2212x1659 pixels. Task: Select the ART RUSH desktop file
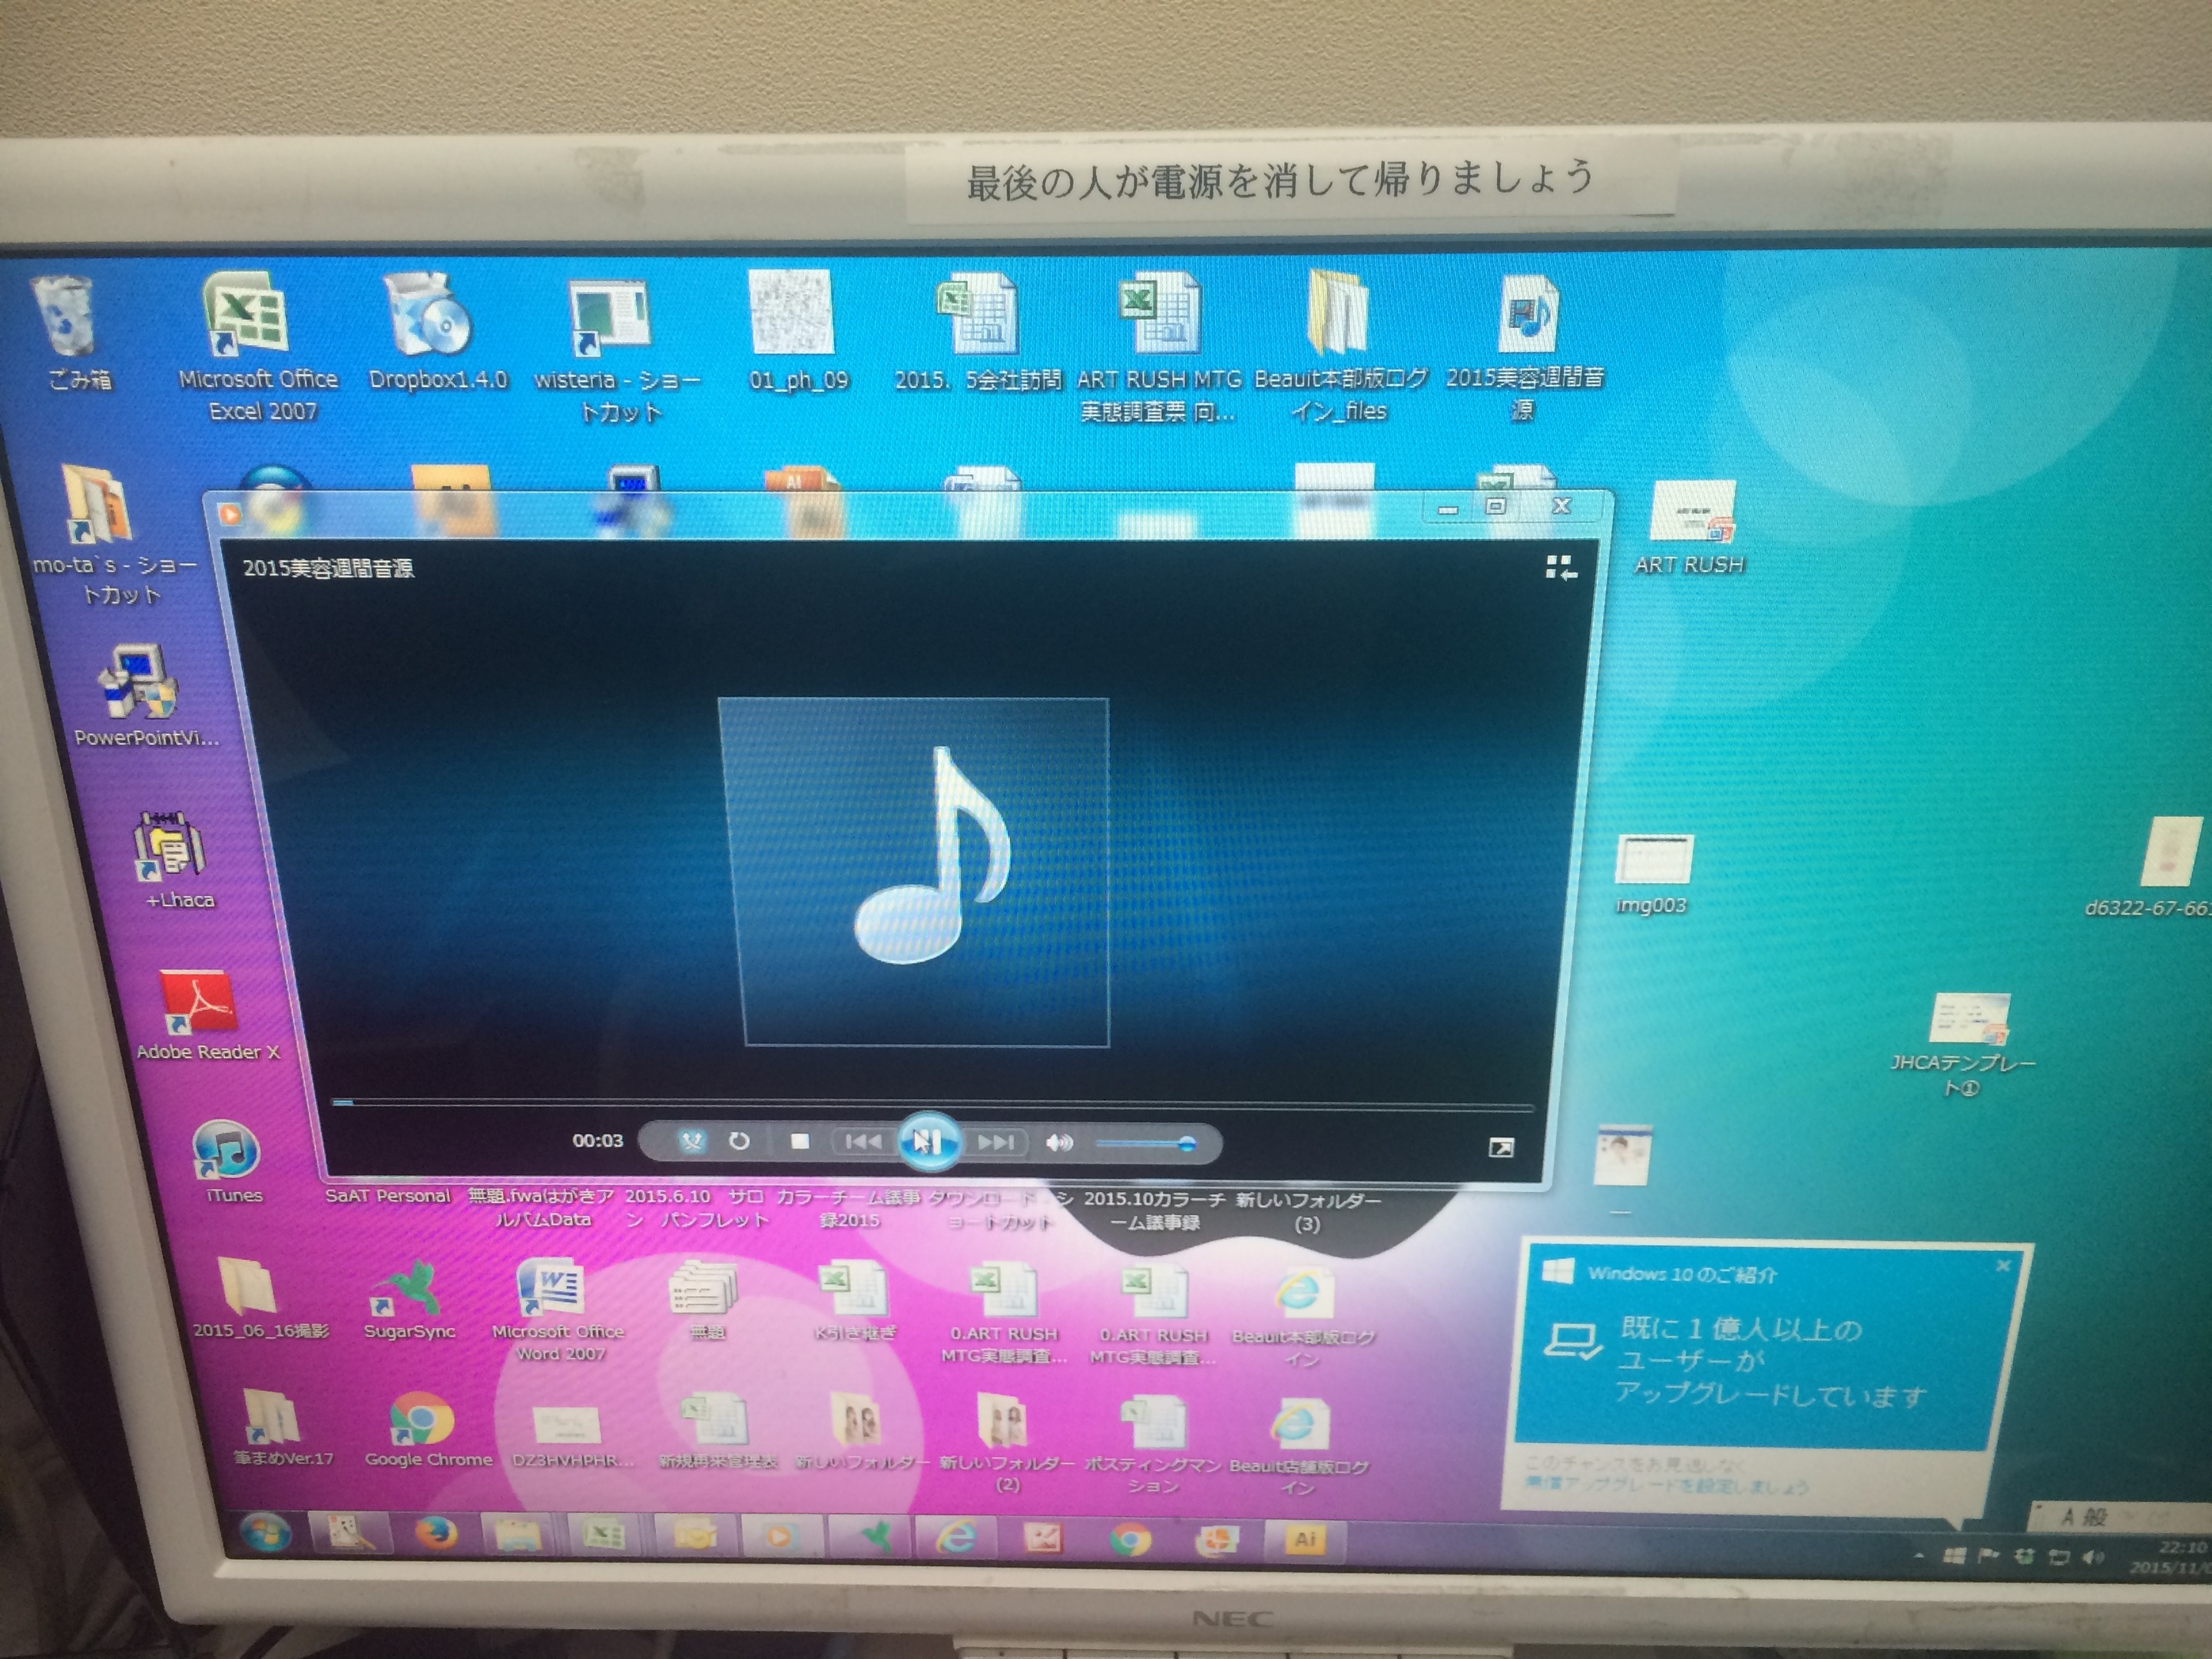pos(1689,528)
